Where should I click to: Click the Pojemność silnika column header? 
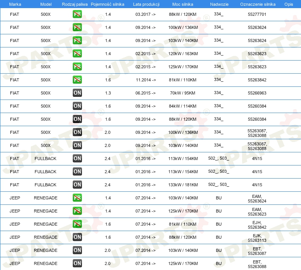pos(107,4)
